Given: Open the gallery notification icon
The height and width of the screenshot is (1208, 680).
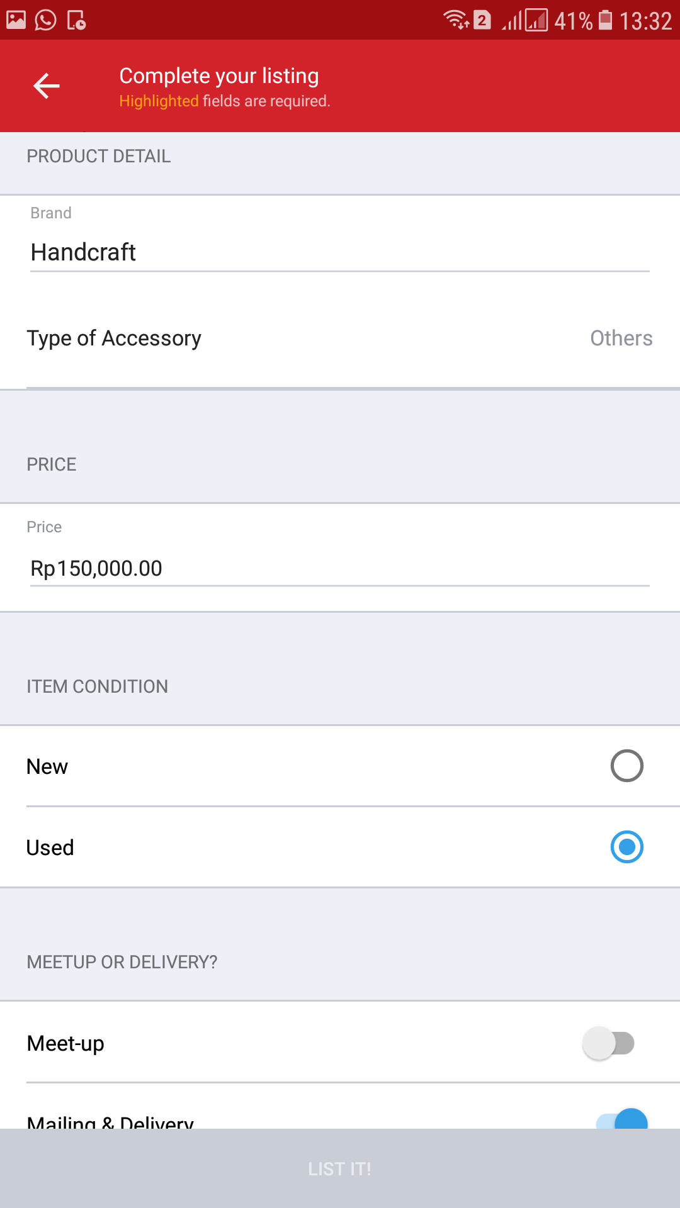Looking at the screenshot, I should 16,20.
